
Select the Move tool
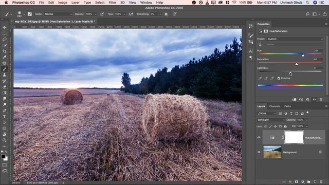5,27
